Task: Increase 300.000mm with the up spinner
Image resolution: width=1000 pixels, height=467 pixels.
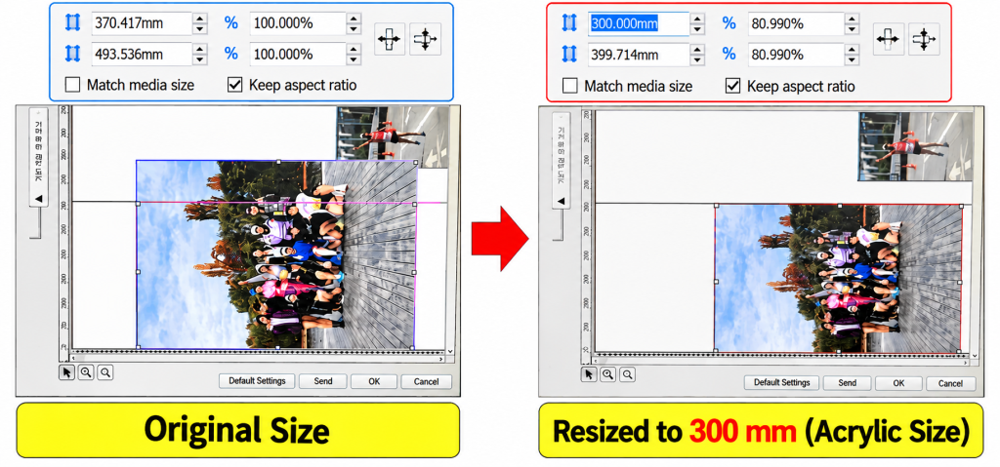Action: [697, 19]
